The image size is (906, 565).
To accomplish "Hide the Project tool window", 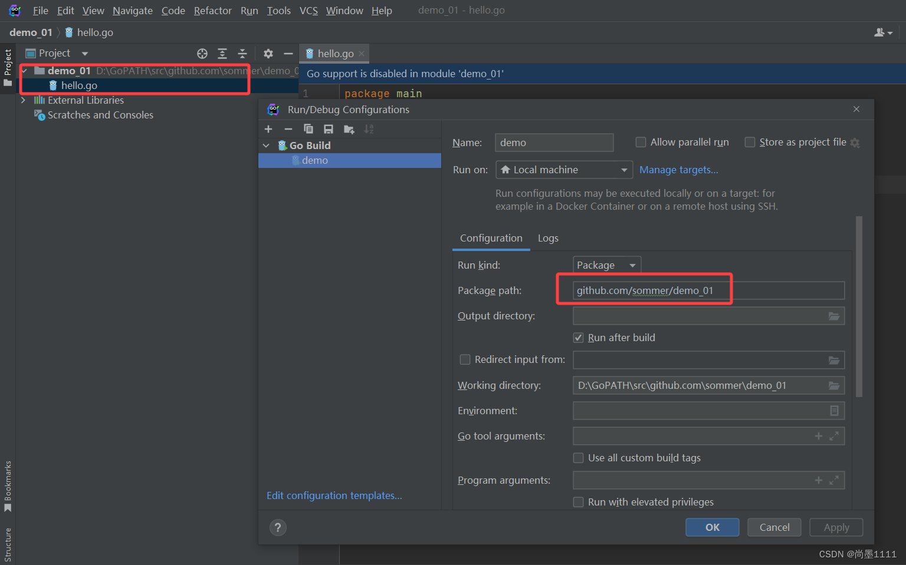I will pos(288,54).
